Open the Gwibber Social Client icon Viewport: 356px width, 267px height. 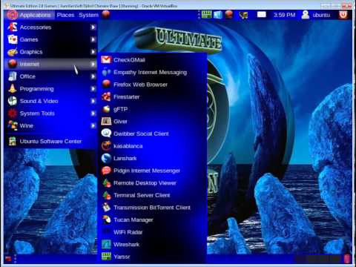(x=106, y=133)
